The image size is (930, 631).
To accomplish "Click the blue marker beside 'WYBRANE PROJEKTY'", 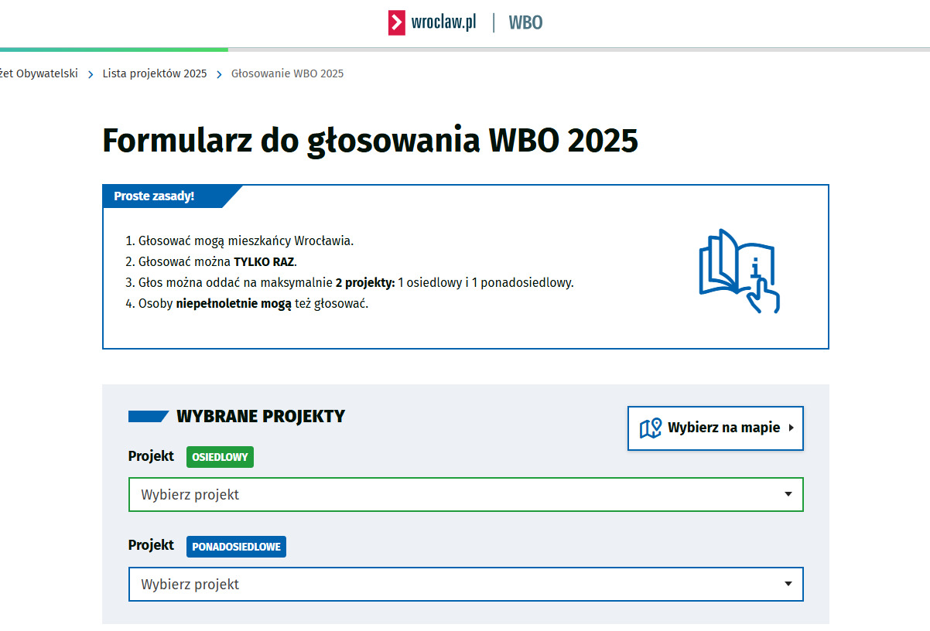I will 148,417.
